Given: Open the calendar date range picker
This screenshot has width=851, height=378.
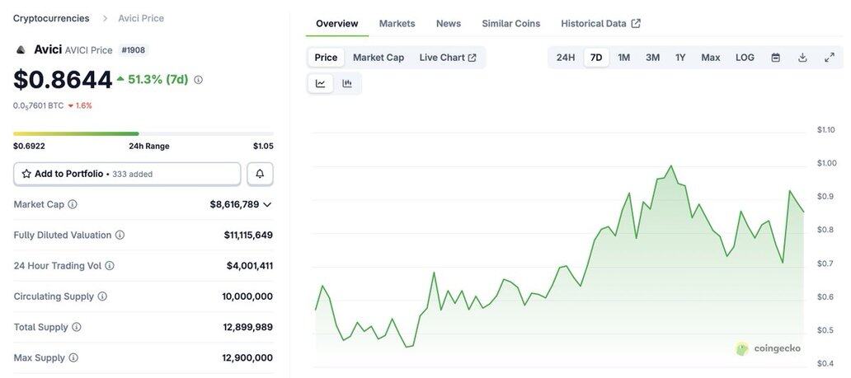Looking at the screenshot, I should pos(775,58).
